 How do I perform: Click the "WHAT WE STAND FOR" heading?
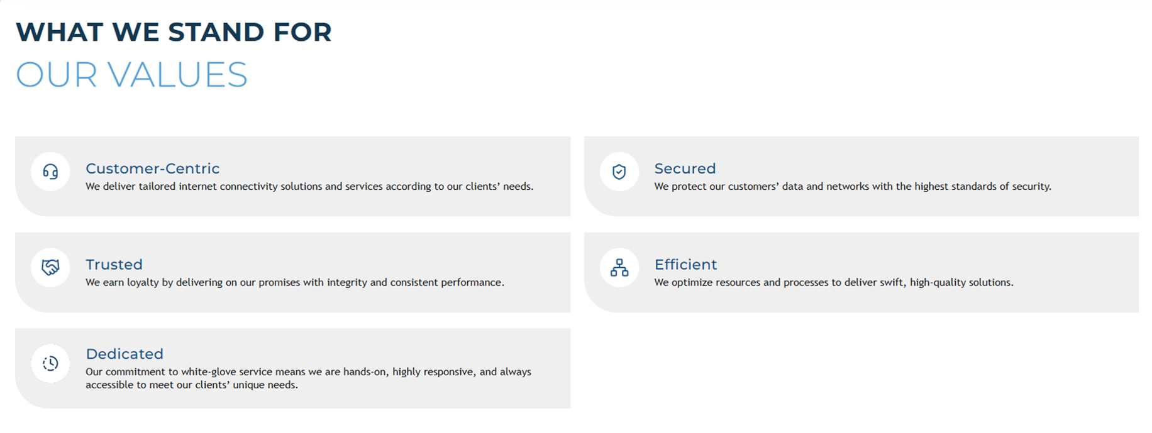174,32
